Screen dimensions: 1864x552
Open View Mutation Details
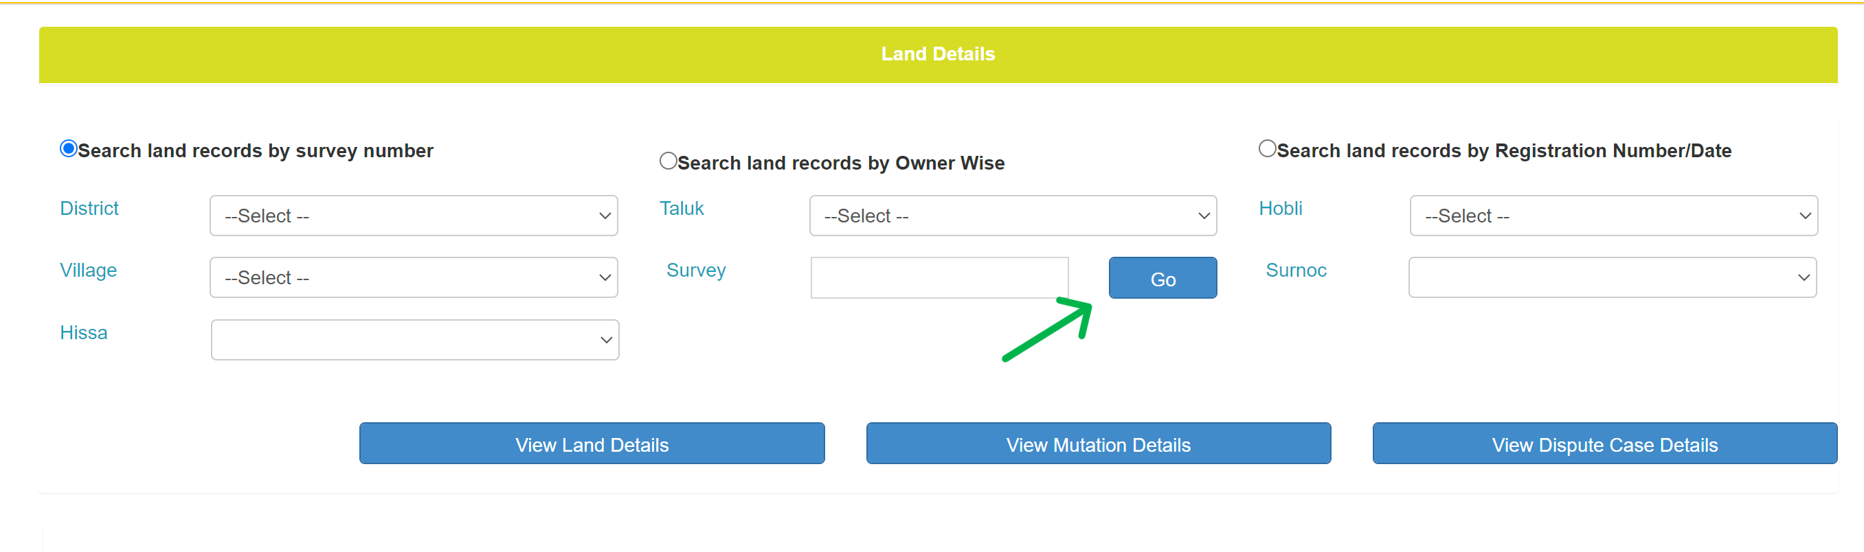coord(1098,444)
